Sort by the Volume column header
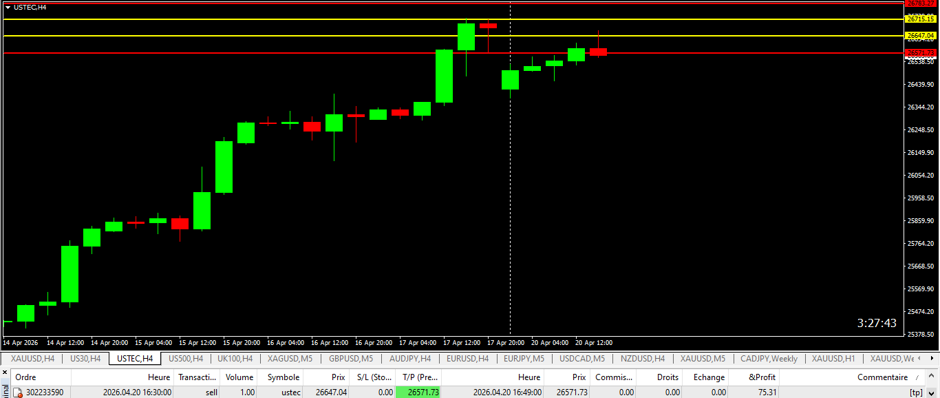Image resolution: width=940 pixels, height=398 pixels. [x=239, y=377]
